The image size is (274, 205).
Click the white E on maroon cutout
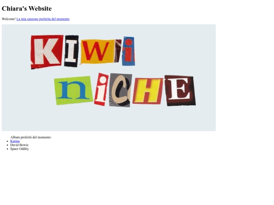180,91
